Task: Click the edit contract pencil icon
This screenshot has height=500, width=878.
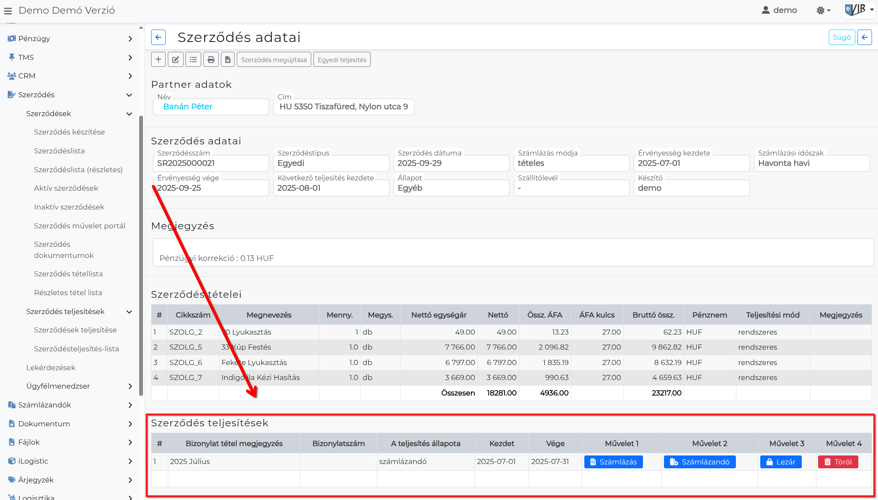Action: click(x=176, y=60)
